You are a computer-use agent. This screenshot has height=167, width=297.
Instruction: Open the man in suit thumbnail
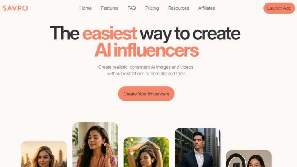(198, 148)
